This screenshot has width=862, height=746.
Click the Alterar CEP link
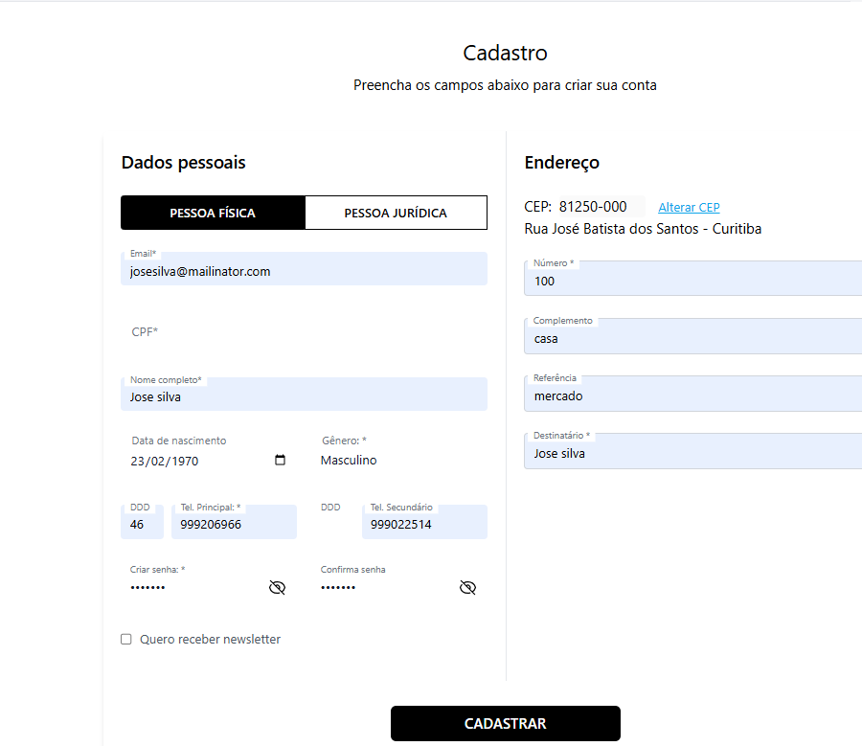click(689, 208)
